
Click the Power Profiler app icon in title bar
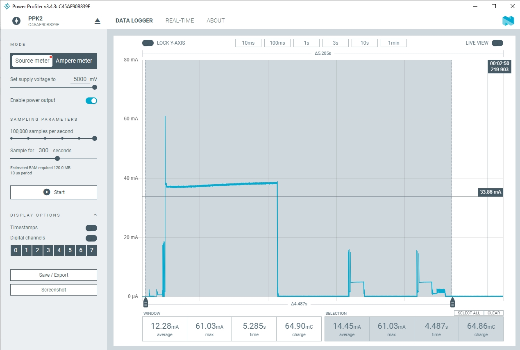(7, 7)
